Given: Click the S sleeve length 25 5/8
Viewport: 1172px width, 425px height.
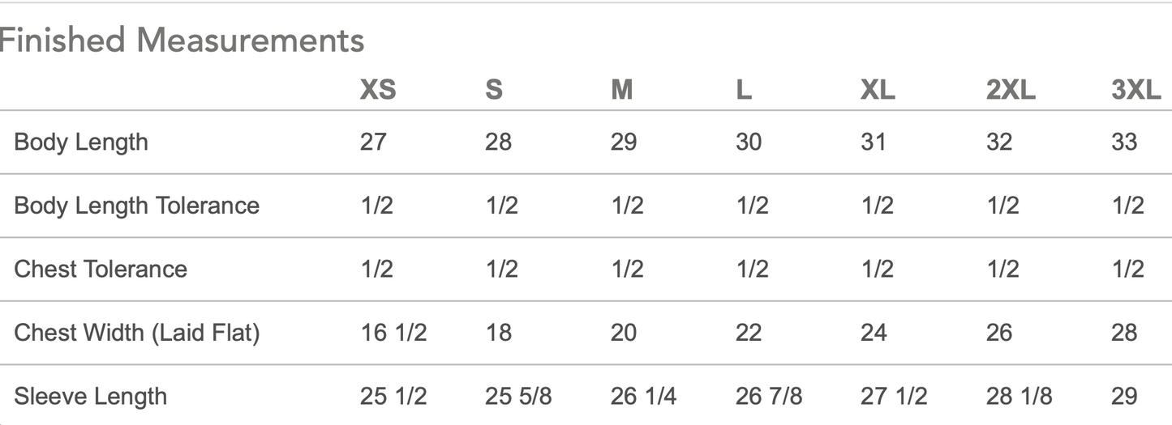Looking at the screenshot, I should pyautogui.click(x=519, y=397).
